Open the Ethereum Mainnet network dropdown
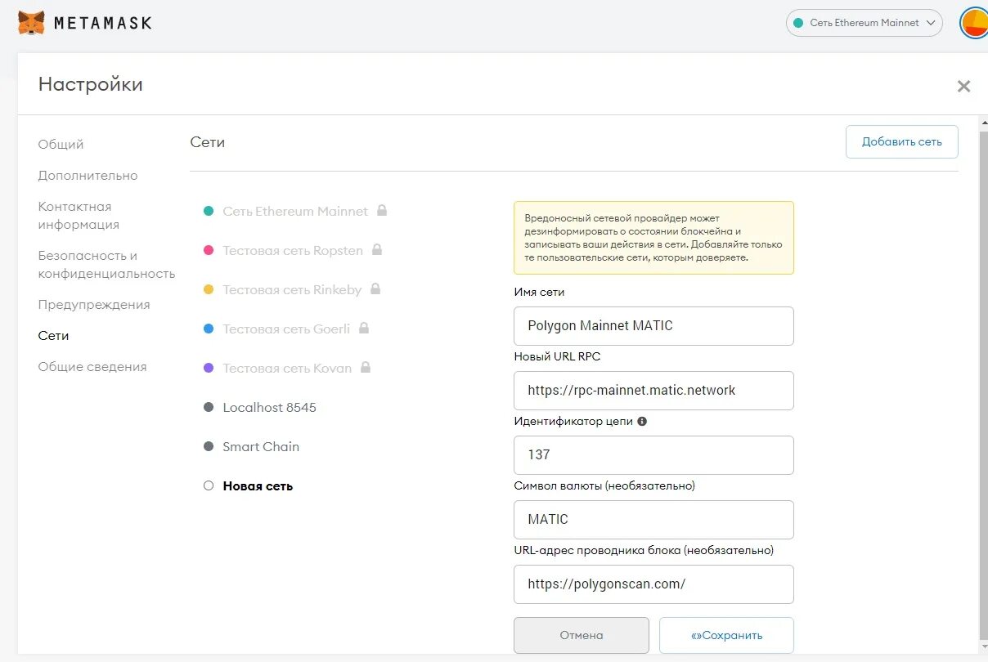 click(864, 23)
